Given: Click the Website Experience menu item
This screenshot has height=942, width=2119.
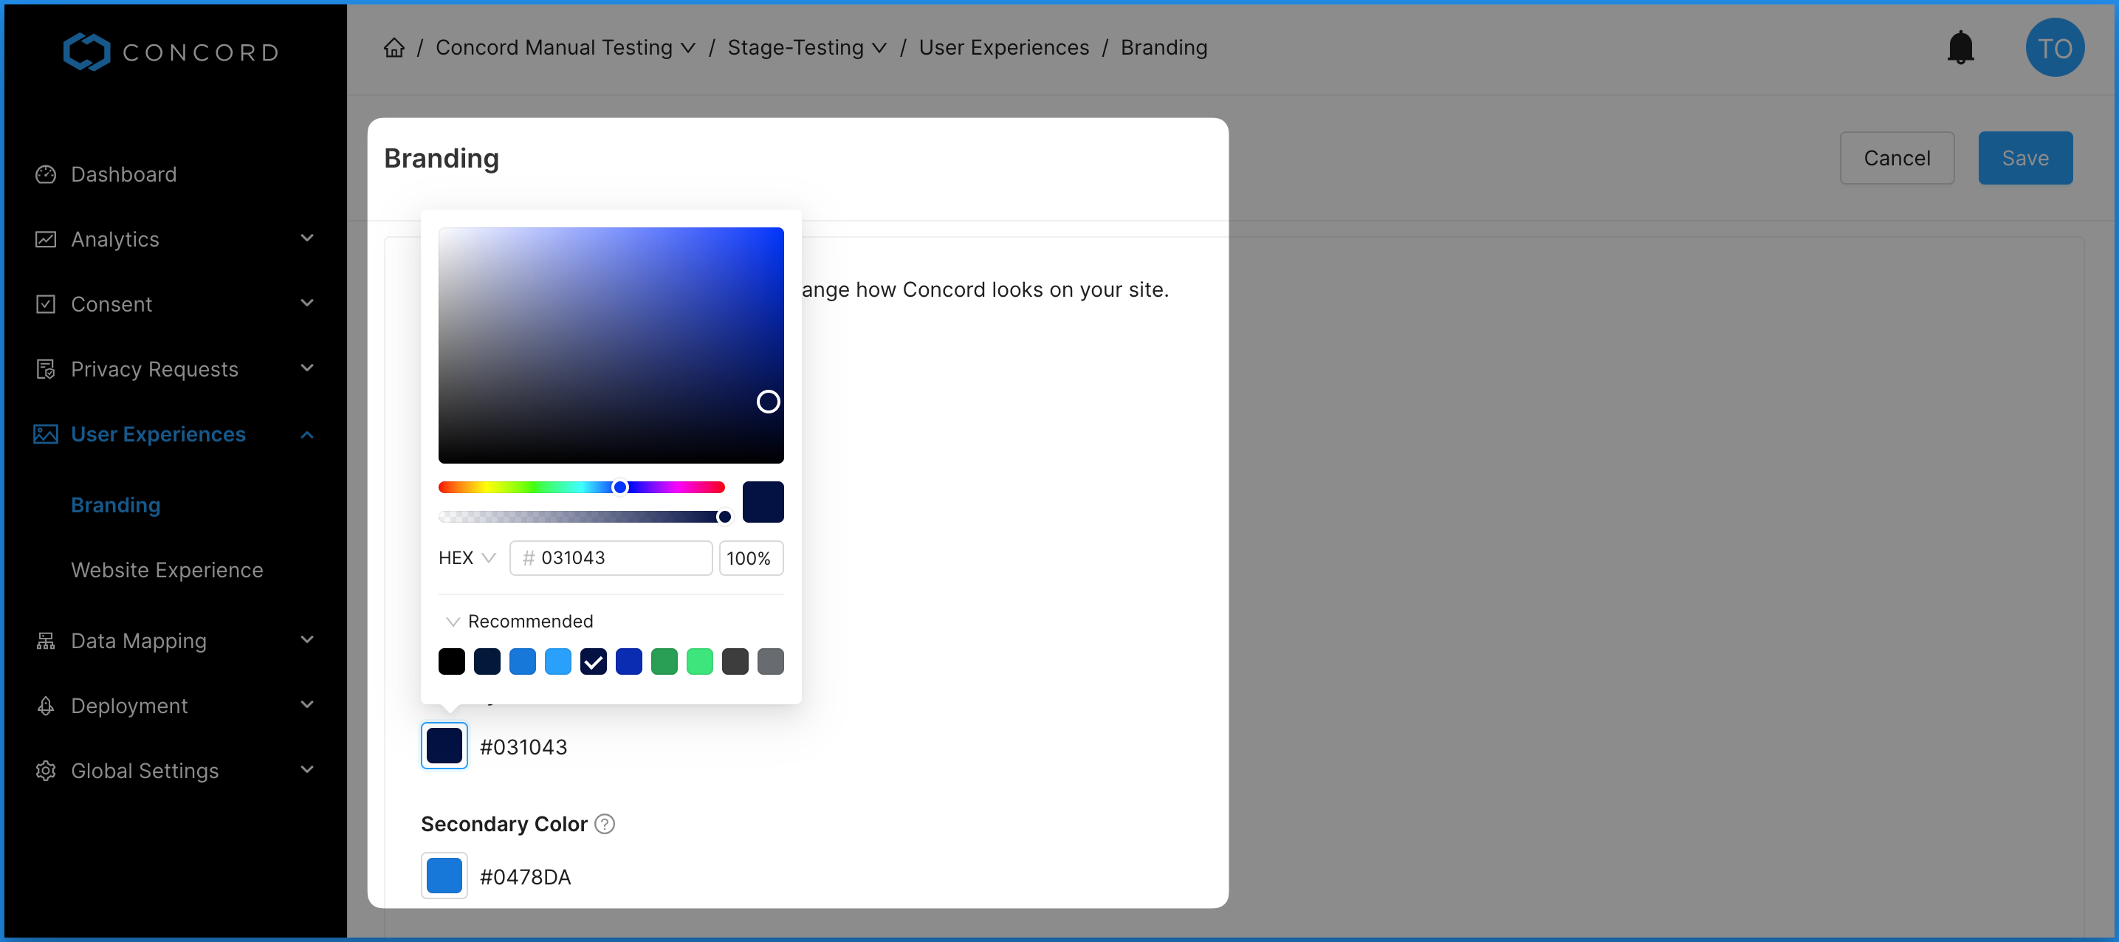Looking at the screenshot, I should point(166,569).
